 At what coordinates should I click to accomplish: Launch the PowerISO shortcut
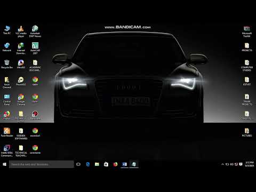(x=21, y=81)
